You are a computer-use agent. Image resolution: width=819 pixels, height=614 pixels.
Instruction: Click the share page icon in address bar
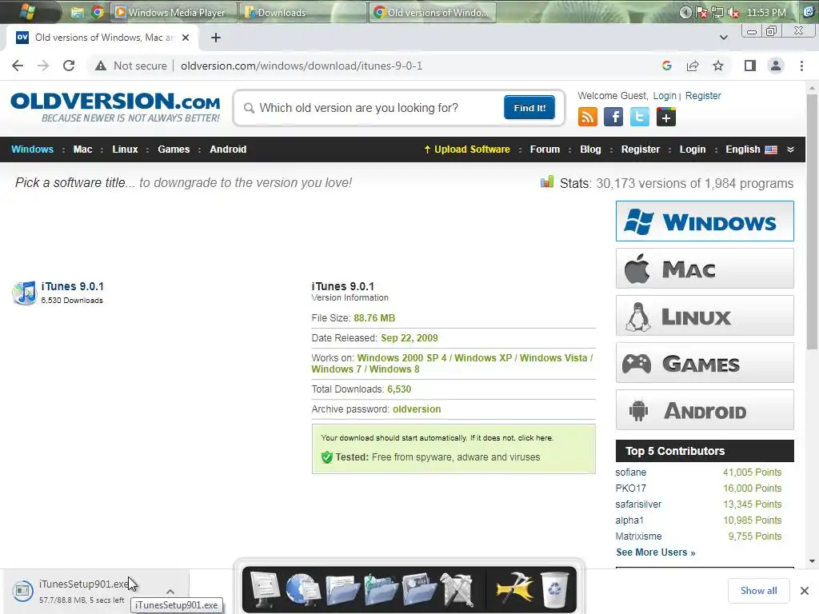[693, 66]
